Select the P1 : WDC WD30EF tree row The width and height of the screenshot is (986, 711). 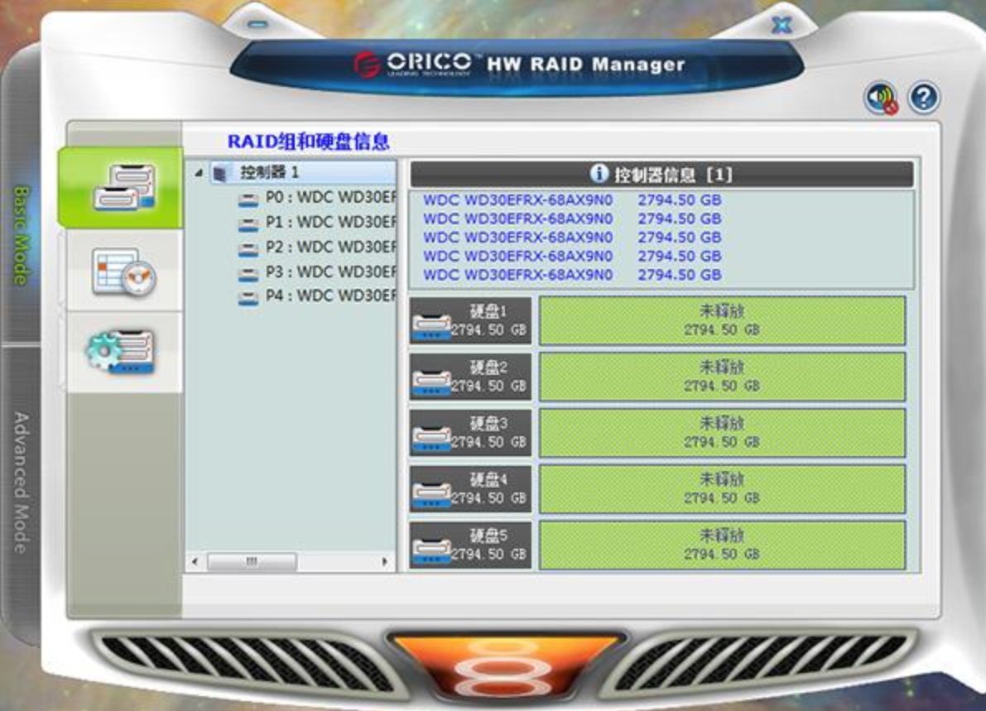click(318, 223)
